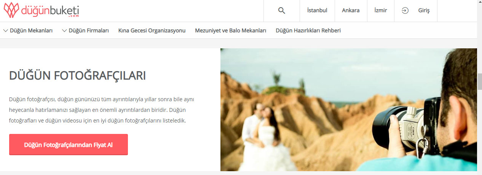Viewport: 482px width, 175px height.
Task: Click the heart-shaped düğünbuketi logo icon
Action: [x=11, y=10]
